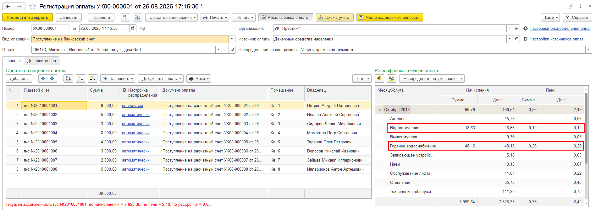This screenshot has height=213, width=596.
Task: Open the Организация dropdown list
Action: [x=510, y=28]
